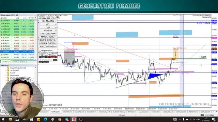Select the MACD indicator icon in Navigator

pos(8,73)
